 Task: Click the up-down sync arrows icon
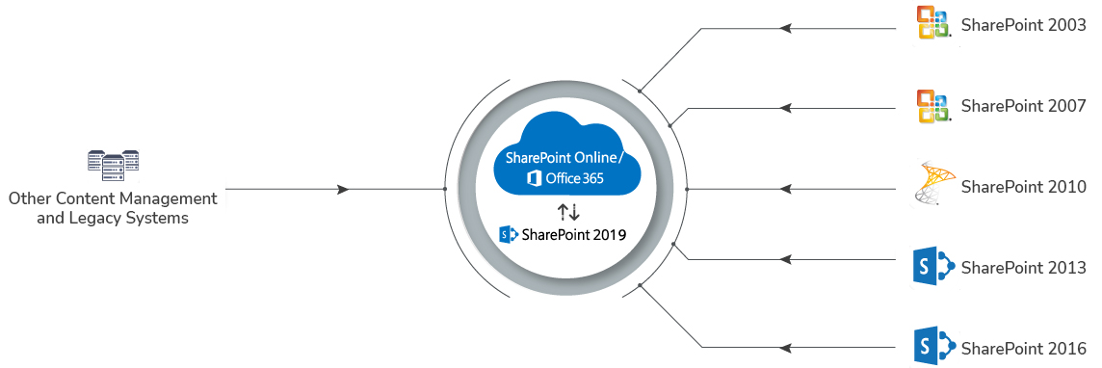[568, 211]
